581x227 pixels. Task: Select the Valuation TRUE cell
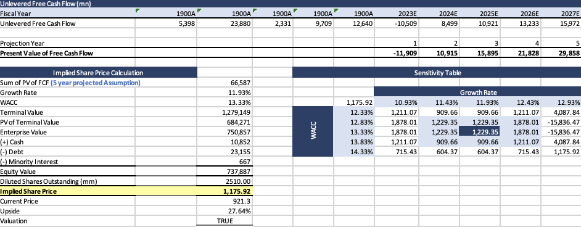[x=225, y=221]
